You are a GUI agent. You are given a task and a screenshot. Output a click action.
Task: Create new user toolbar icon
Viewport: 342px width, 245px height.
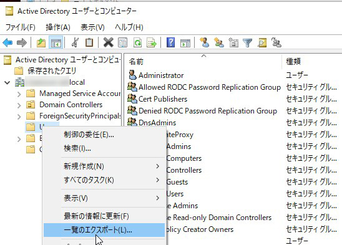pos(204,42)
